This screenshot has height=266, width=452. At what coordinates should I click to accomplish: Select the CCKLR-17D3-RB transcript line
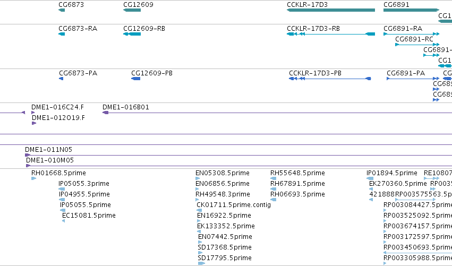click(331, 34)
